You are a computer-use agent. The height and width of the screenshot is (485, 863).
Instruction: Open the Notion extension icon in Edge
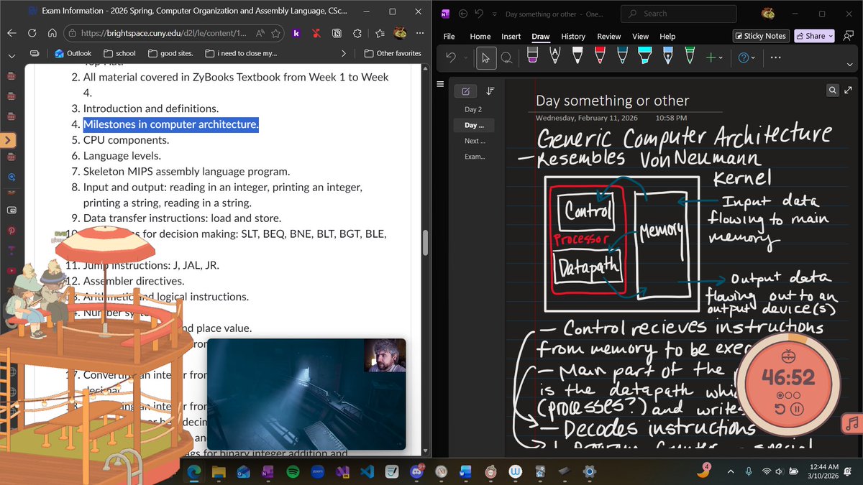tap(337, 33)
